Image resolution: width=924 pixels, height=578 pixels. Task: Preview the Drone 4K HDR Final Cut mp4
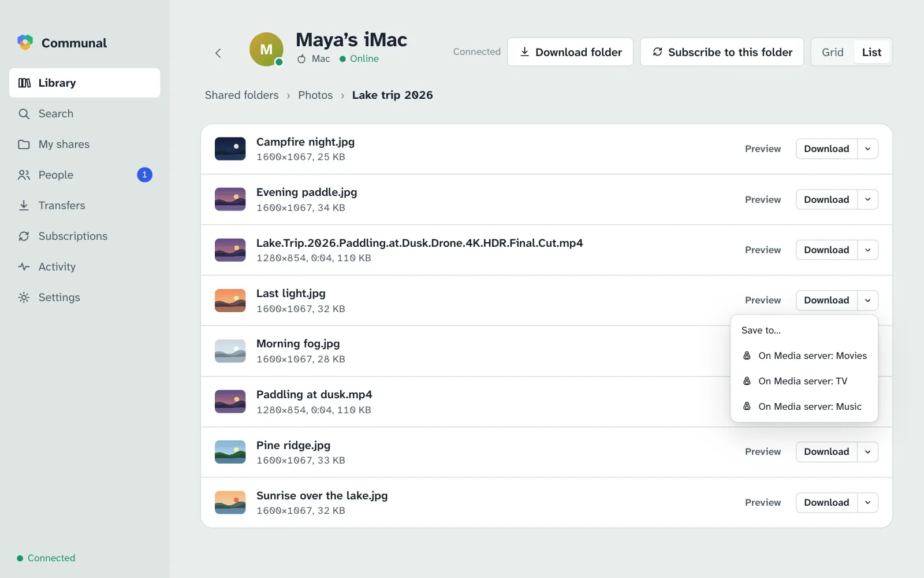point(762,250)
